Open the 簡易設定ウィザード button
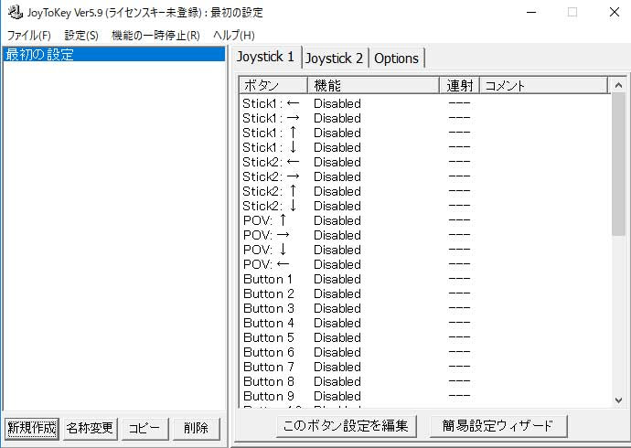This screenshot has height=448, width=631. tap(498, 426)
